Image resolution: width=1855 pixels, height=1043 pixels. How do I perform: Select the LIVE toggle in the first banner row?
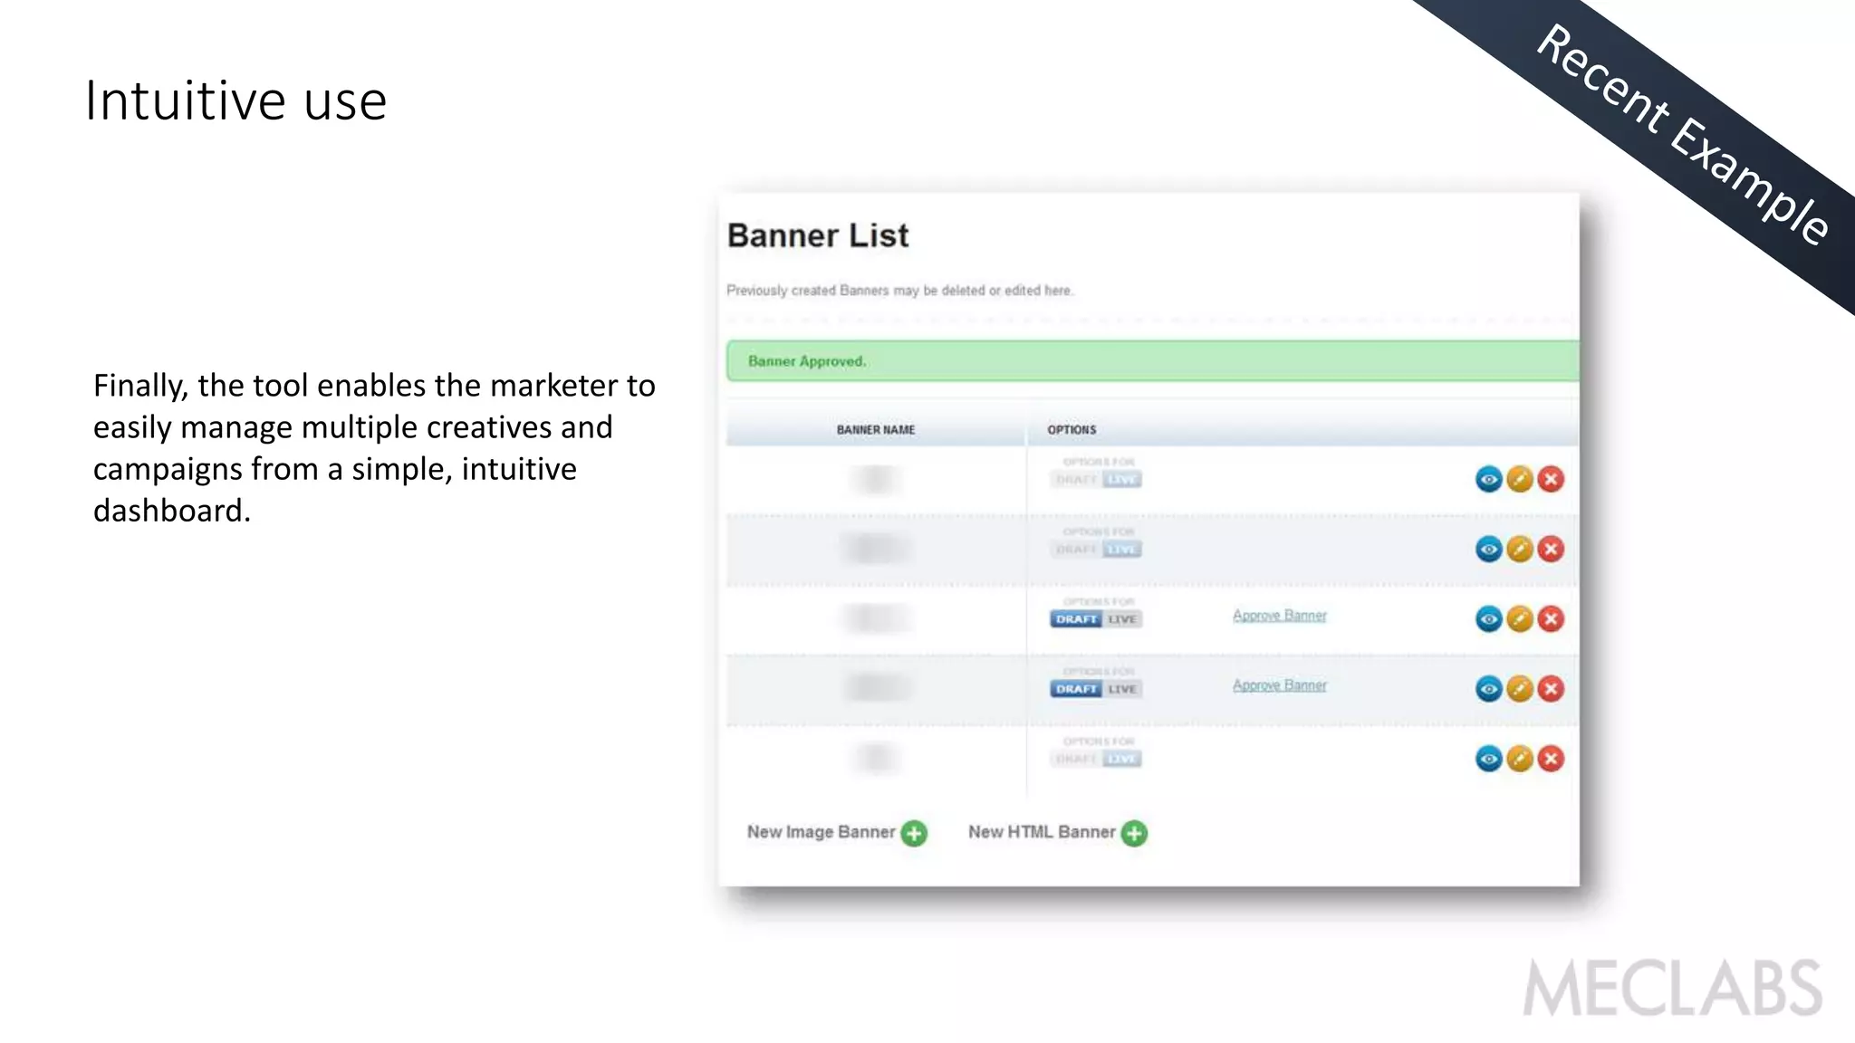(1122, 480)
